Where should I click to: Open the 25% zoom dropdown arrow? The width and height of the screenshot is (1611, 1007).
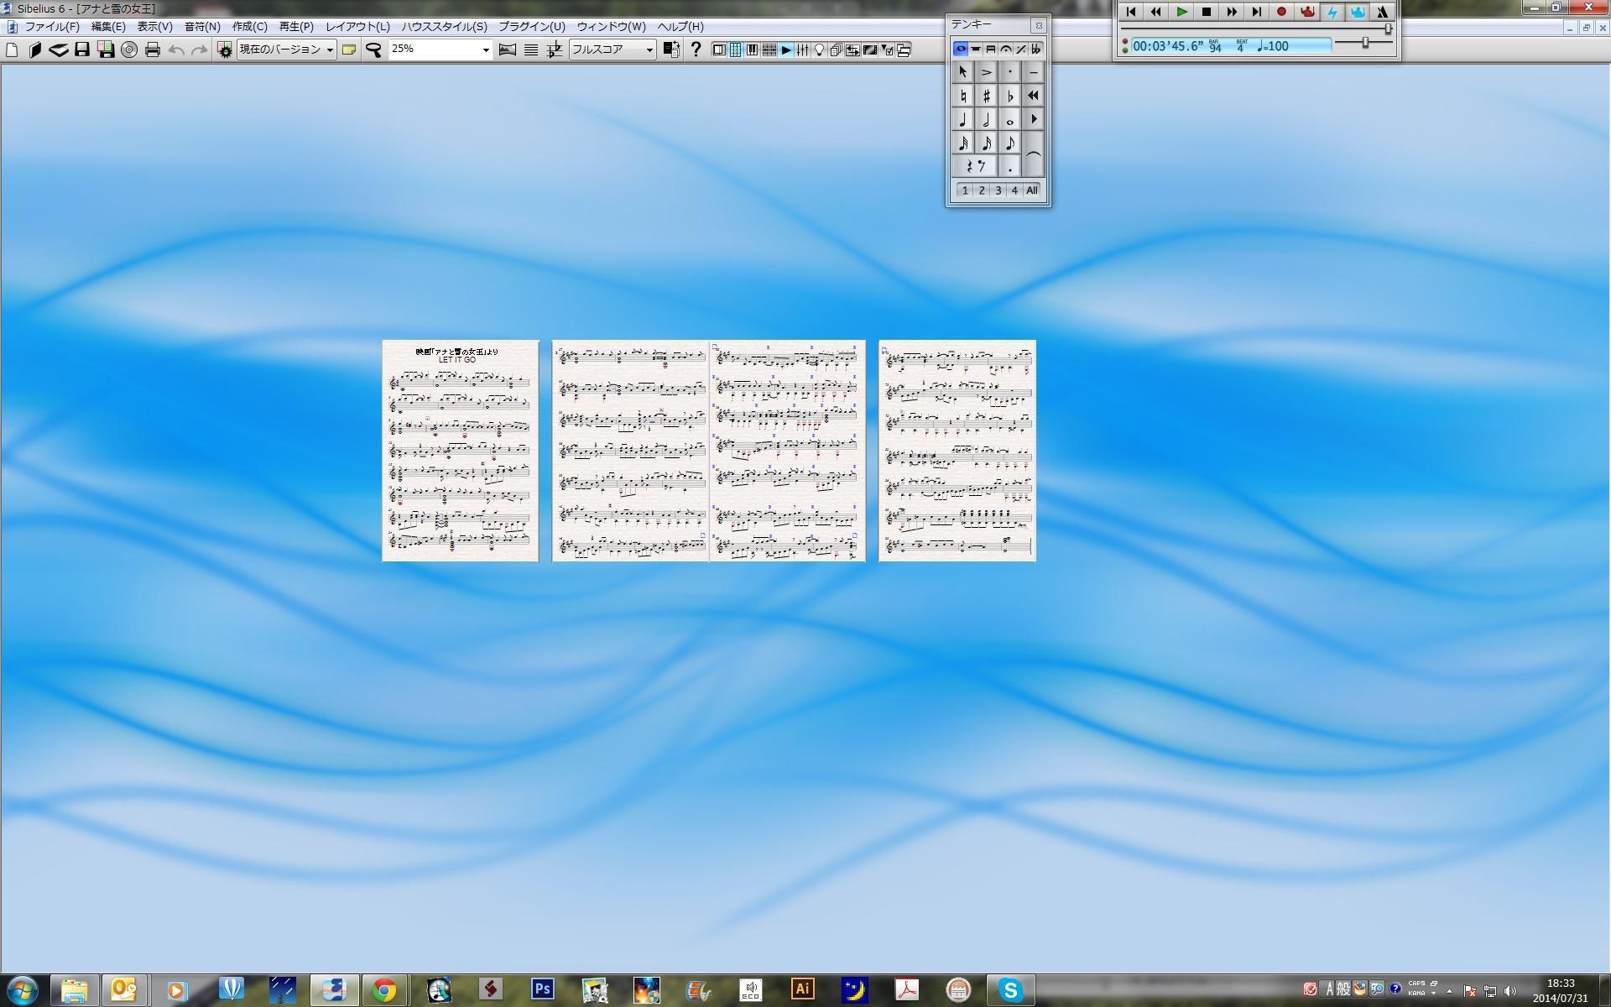(x=485, y=50)
